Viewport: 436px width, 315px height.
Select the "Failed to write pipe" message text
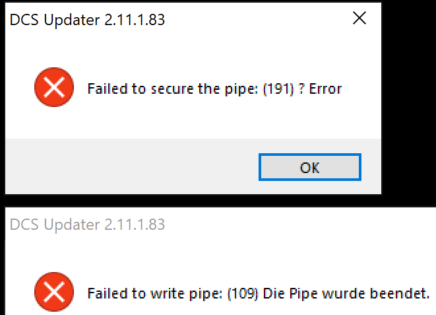point(259,294)
